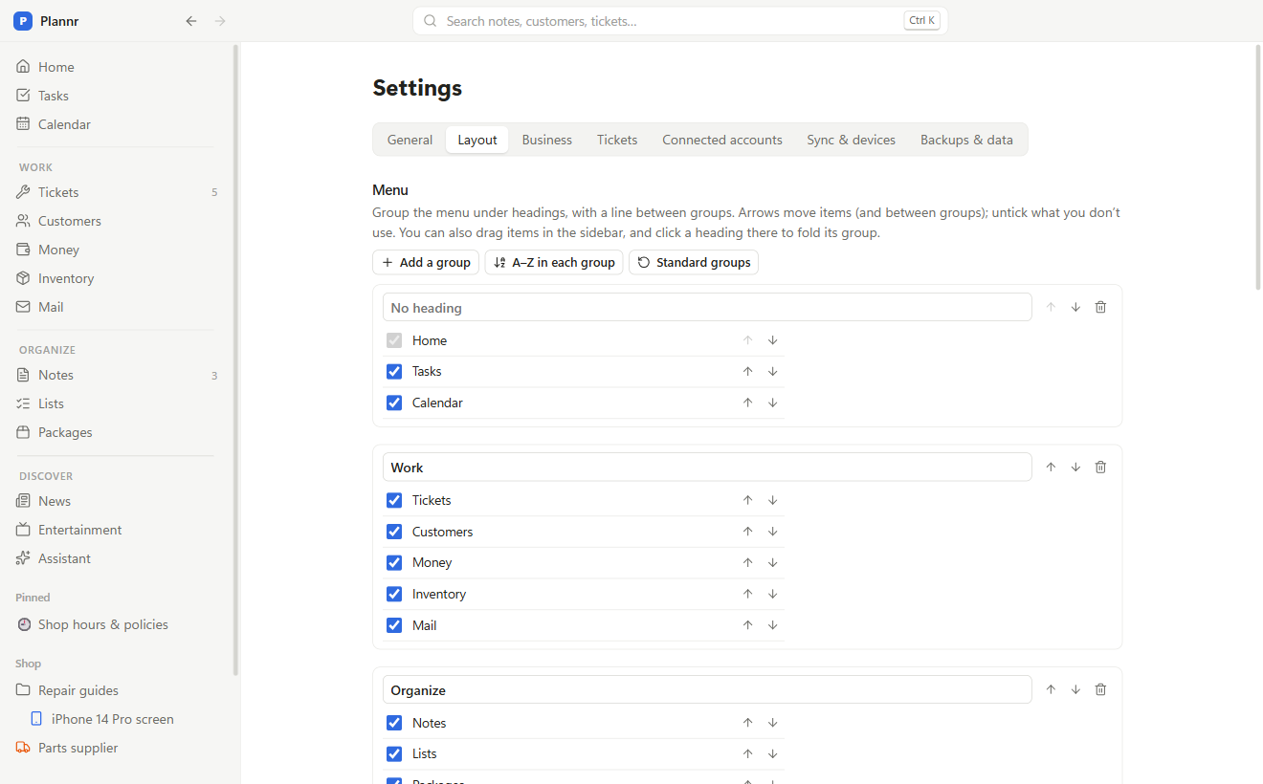Open Money in the sidebar
The image size is (1263, 784).
116,250
